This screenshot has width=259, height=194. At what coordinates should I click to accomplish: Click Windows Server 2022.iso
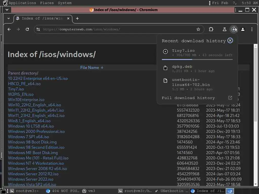tap(31, 179)
